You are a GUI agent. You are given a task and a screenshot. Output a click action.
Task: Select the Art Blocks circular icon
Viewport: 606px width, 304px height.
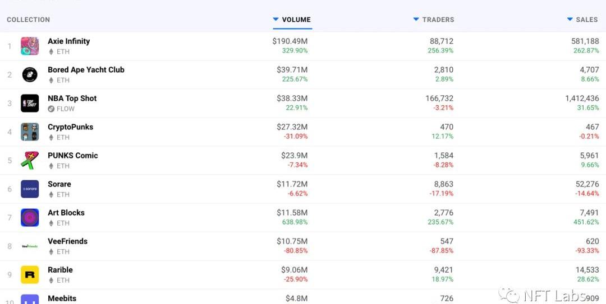[x=30, y=217]
